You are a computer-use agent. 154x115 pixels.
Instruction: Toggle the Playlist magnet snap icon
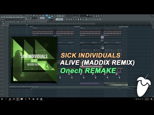coord(3,22)
